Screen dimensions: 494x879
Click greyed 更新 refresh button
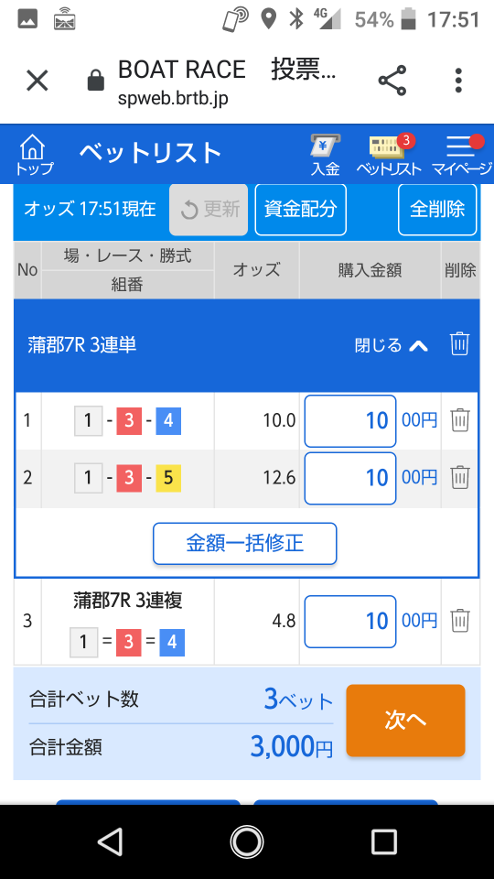(x=209, y=209)
